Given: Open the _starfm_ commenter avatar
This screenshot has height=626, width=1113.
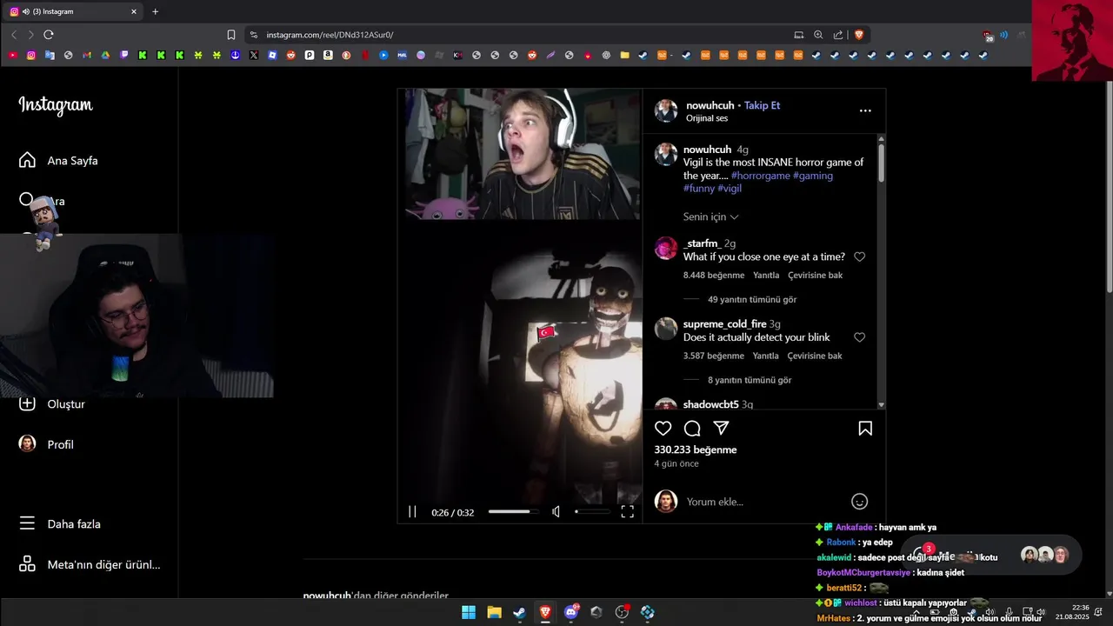Looking at the screenshot, I should click(666, 249).
